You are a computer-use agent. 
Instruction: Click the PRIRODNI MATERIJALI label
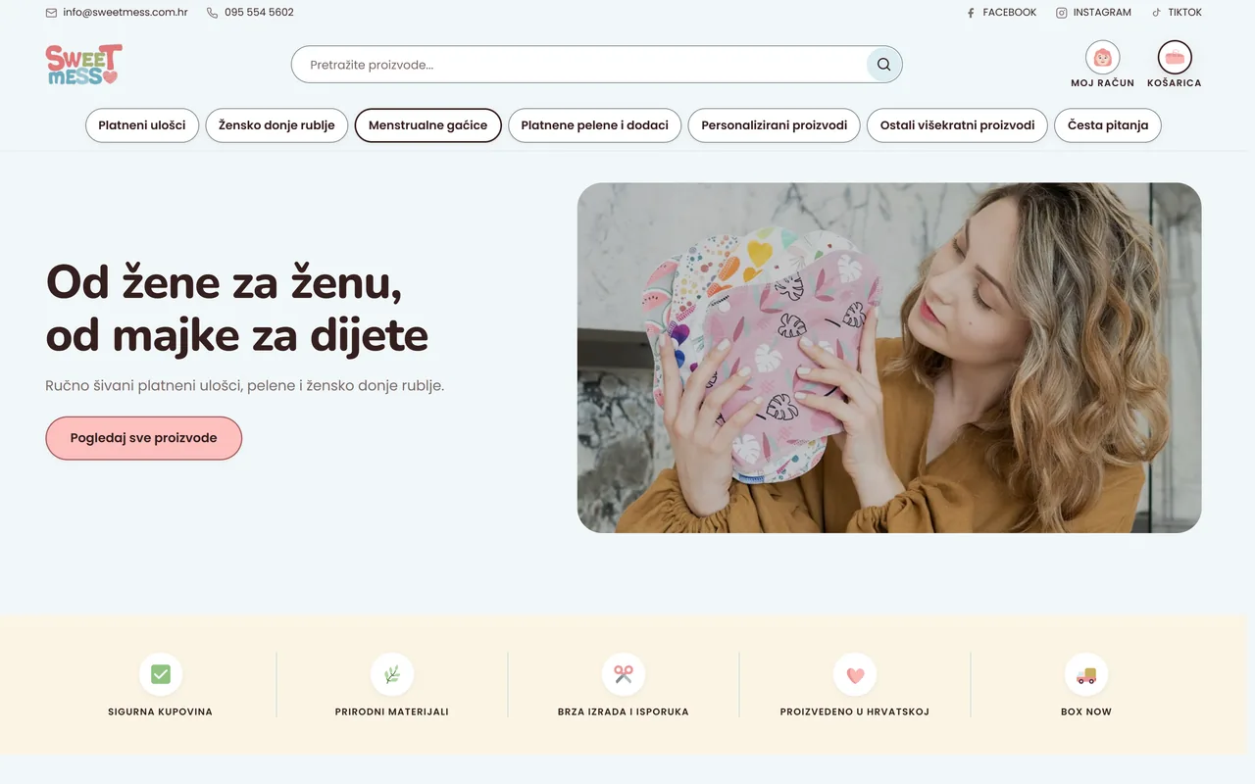pos(392,711)
